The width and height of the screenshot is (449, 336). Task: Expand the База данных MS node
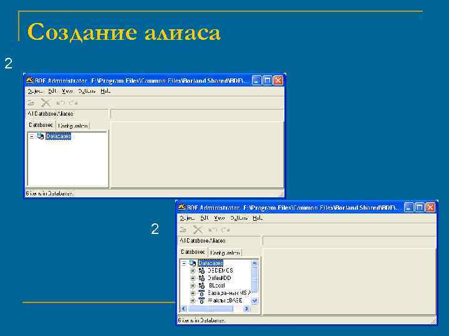[x=193, y=293]
